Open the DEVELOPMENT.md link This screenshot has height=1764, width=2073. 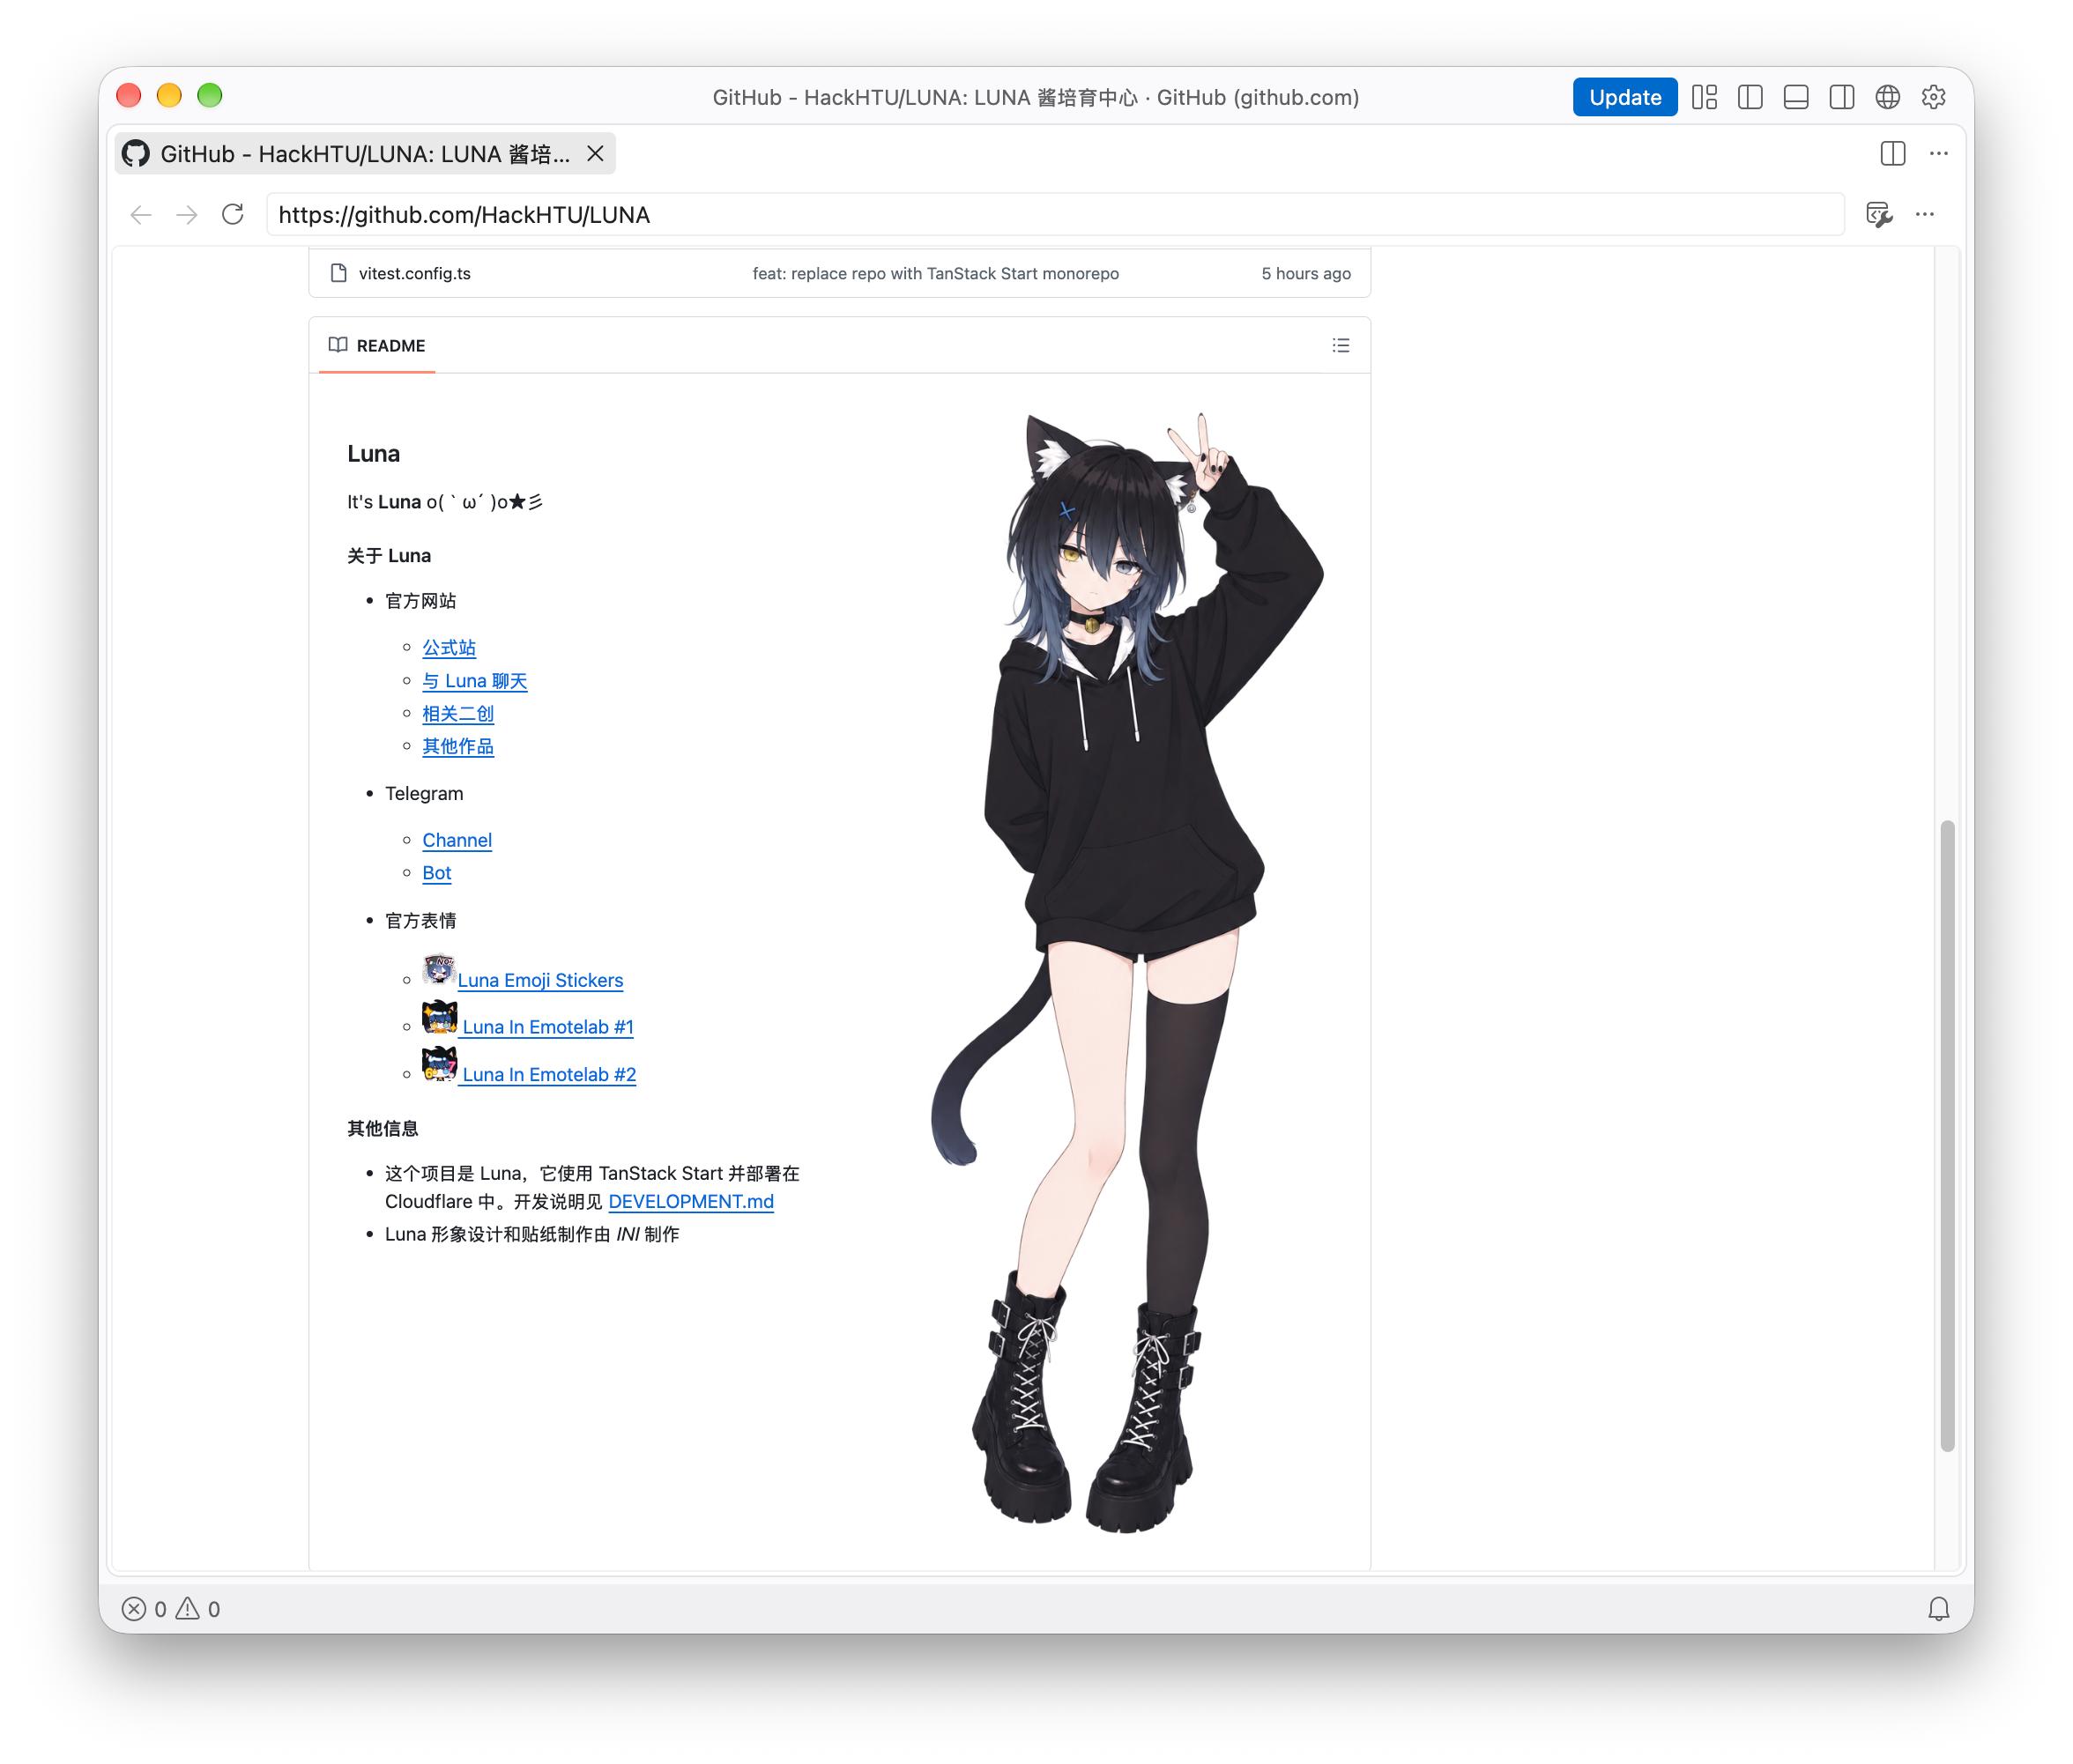pyautogui.click(x=691, y=1202)
